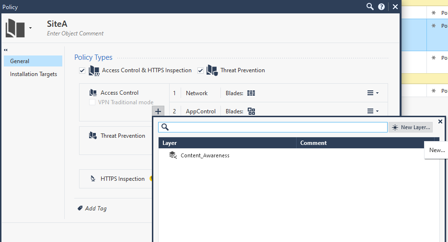
Task: Click the policy package book icon
Action: click(15, 29)
